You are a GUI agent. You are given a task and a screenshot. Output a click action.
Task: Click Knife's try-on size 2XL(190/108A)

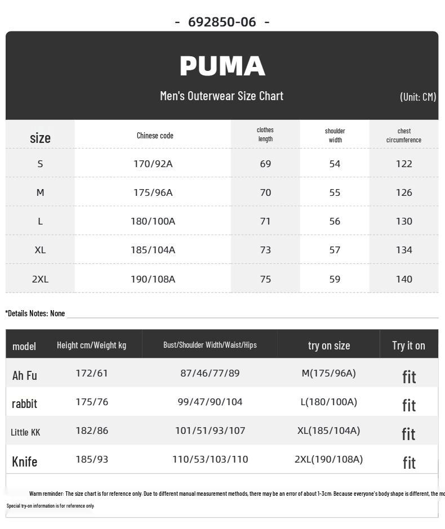(328, 459)
